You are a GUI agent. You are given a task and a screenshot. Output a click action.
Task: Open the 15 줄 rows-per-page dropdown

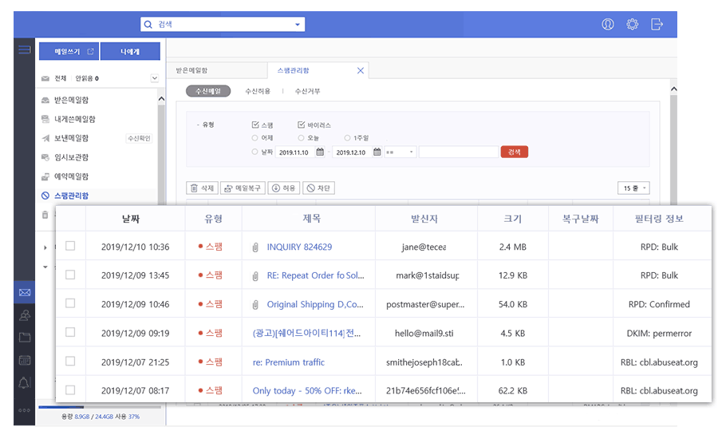(633, 188)
